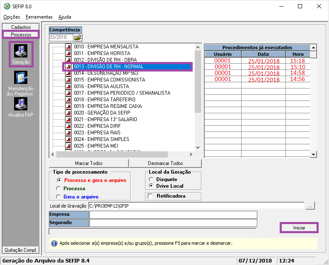Click the blue info icon in the hint bar

click(x=54, y=244)
